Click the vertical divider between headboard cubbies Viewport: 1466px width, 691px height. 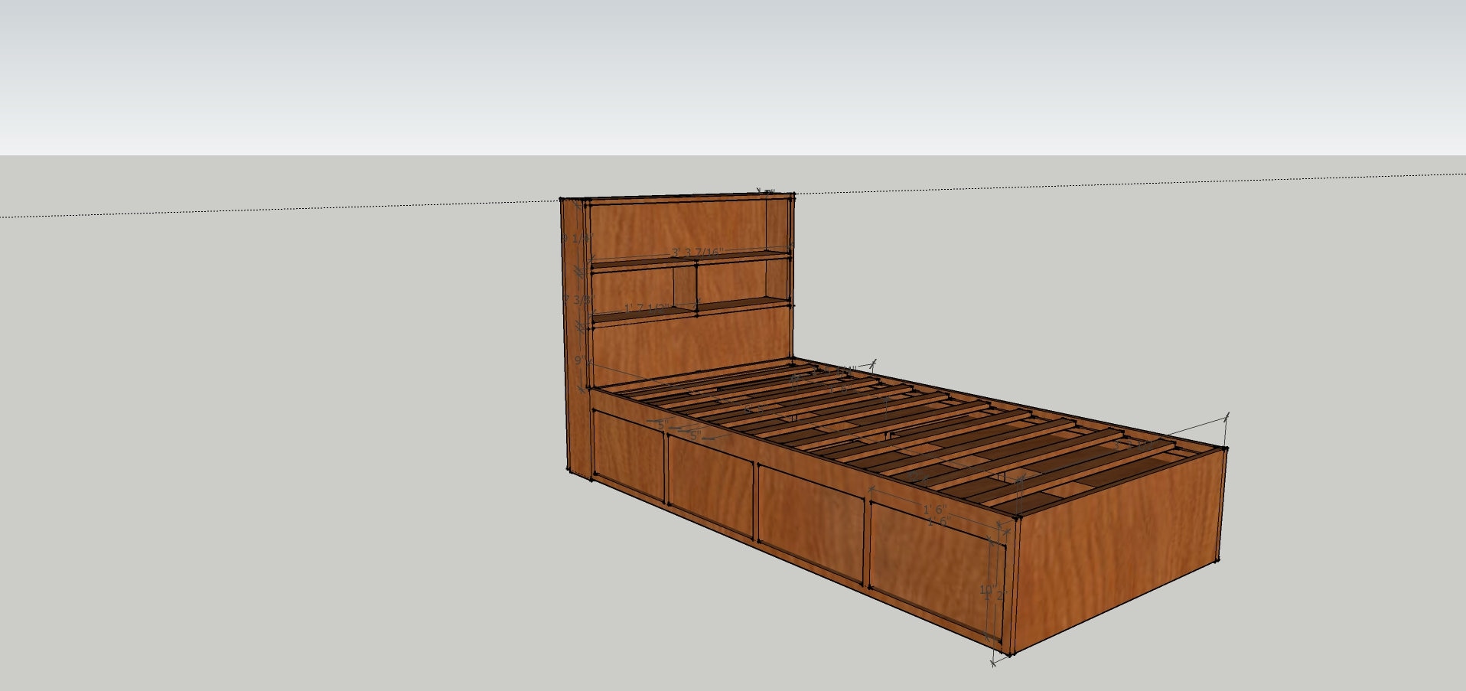[685, 285]
